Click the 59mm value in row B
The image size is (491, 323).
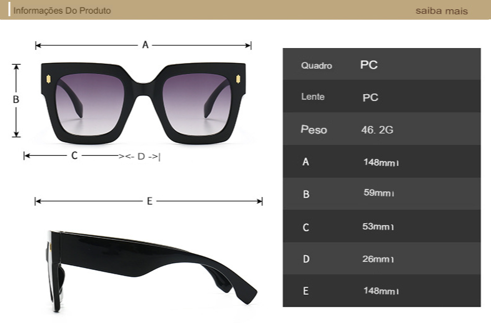click(379, 193)
